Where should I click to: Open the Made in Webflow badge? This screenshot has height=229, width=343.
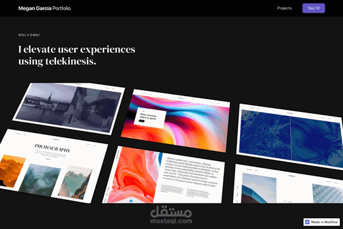click(x=321, y=222)
